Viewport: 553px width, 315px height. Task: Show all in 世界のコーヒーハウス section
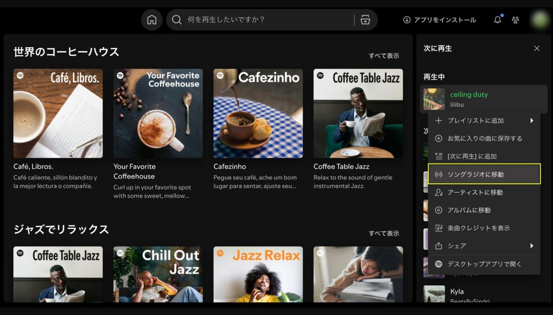pyautogui.click(x=384, y=56)
